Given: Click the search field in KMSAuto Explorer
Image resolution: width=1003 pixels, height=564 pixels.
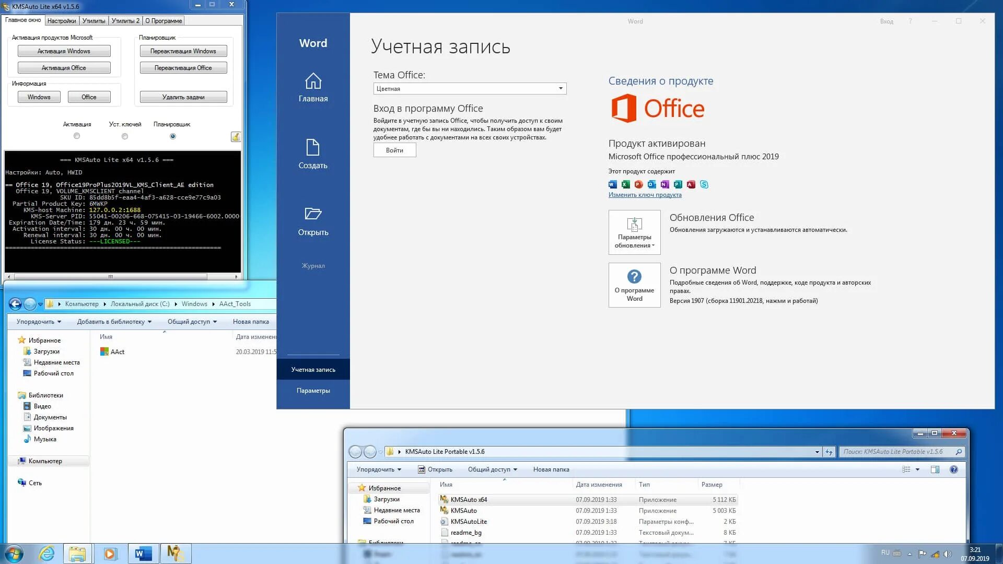Looking at the screenshot, I should 901,452.
